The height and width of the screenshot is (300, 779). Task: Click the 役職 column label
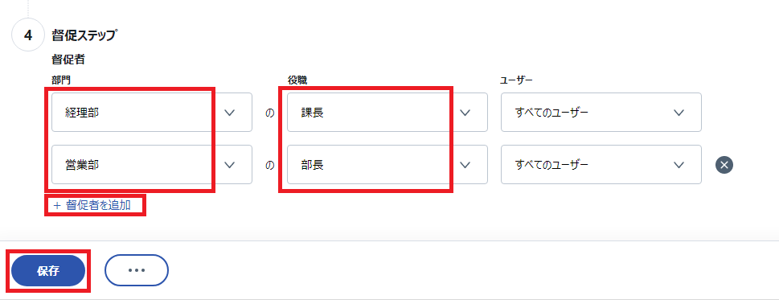point(296,80)
